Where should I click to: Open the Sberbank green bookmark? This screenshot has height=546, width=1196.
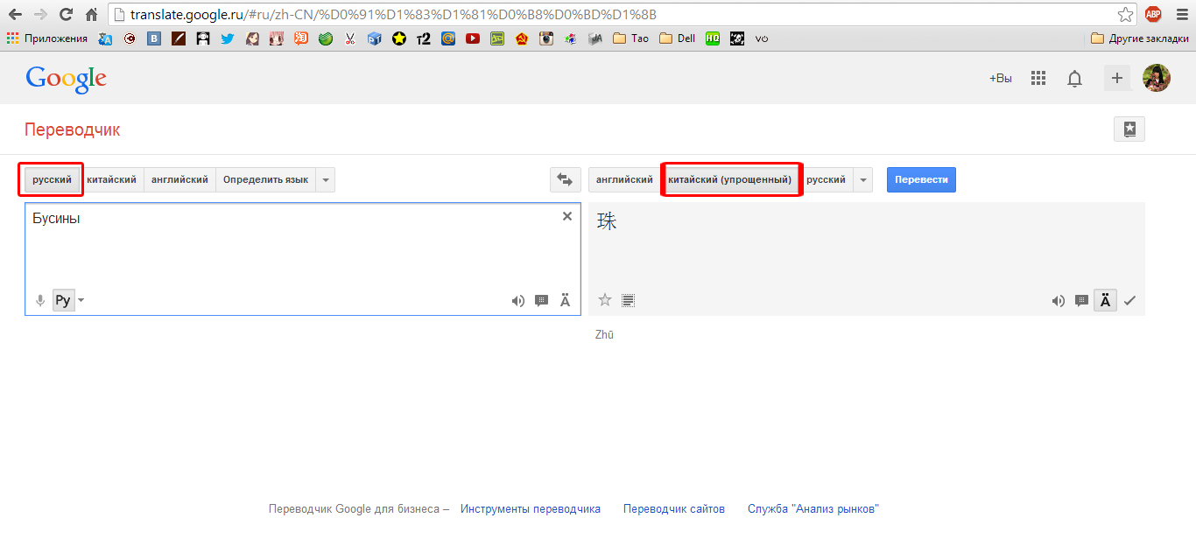[x=326, y=38]
